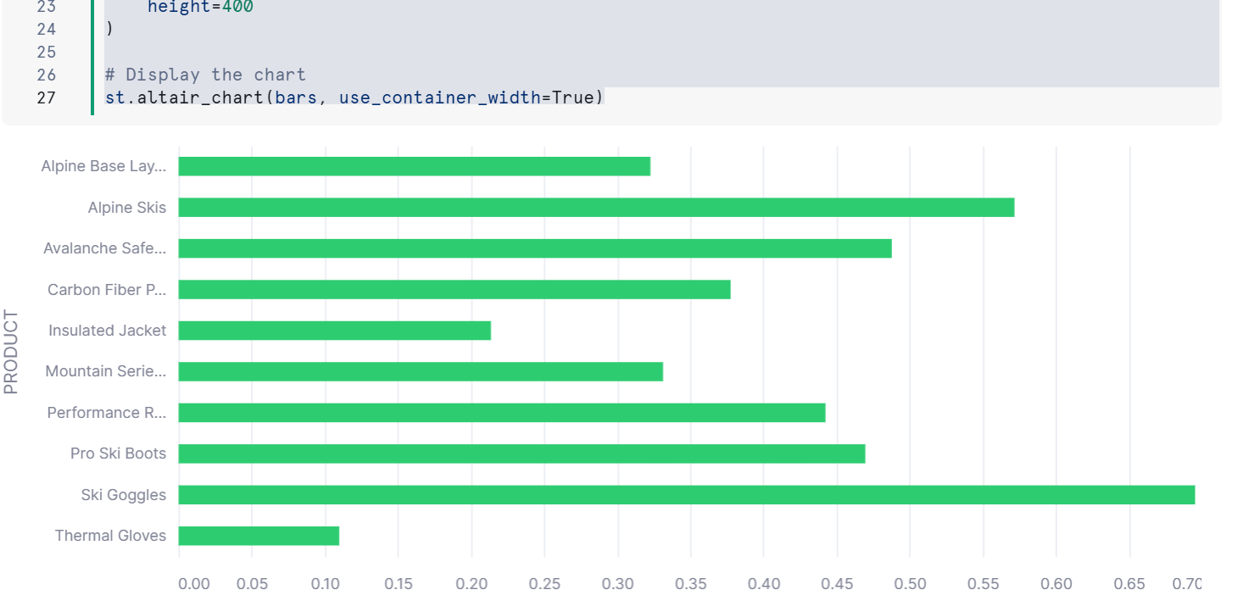Click line number 27 in the gutter
The width and height of the screenshot is (1238, 612).
click(x=46, y=97)
